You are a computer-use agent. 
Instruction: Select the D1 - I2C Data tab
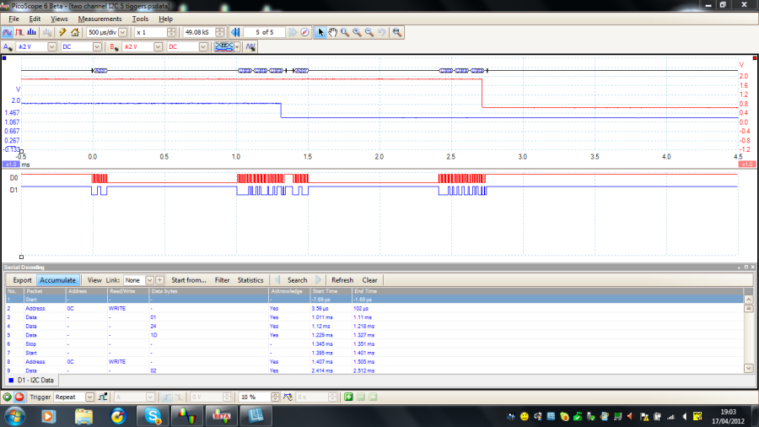(36, 381)
